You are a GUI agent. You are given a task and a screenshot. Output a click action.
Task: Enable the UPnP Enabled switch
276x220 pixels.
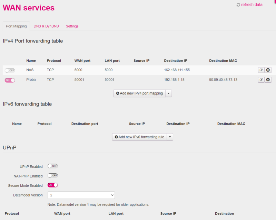click(53, 166)
